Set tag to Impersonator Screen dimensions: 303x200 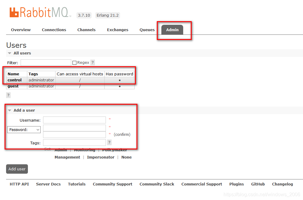pyautogui.click(x=100, y=157)
